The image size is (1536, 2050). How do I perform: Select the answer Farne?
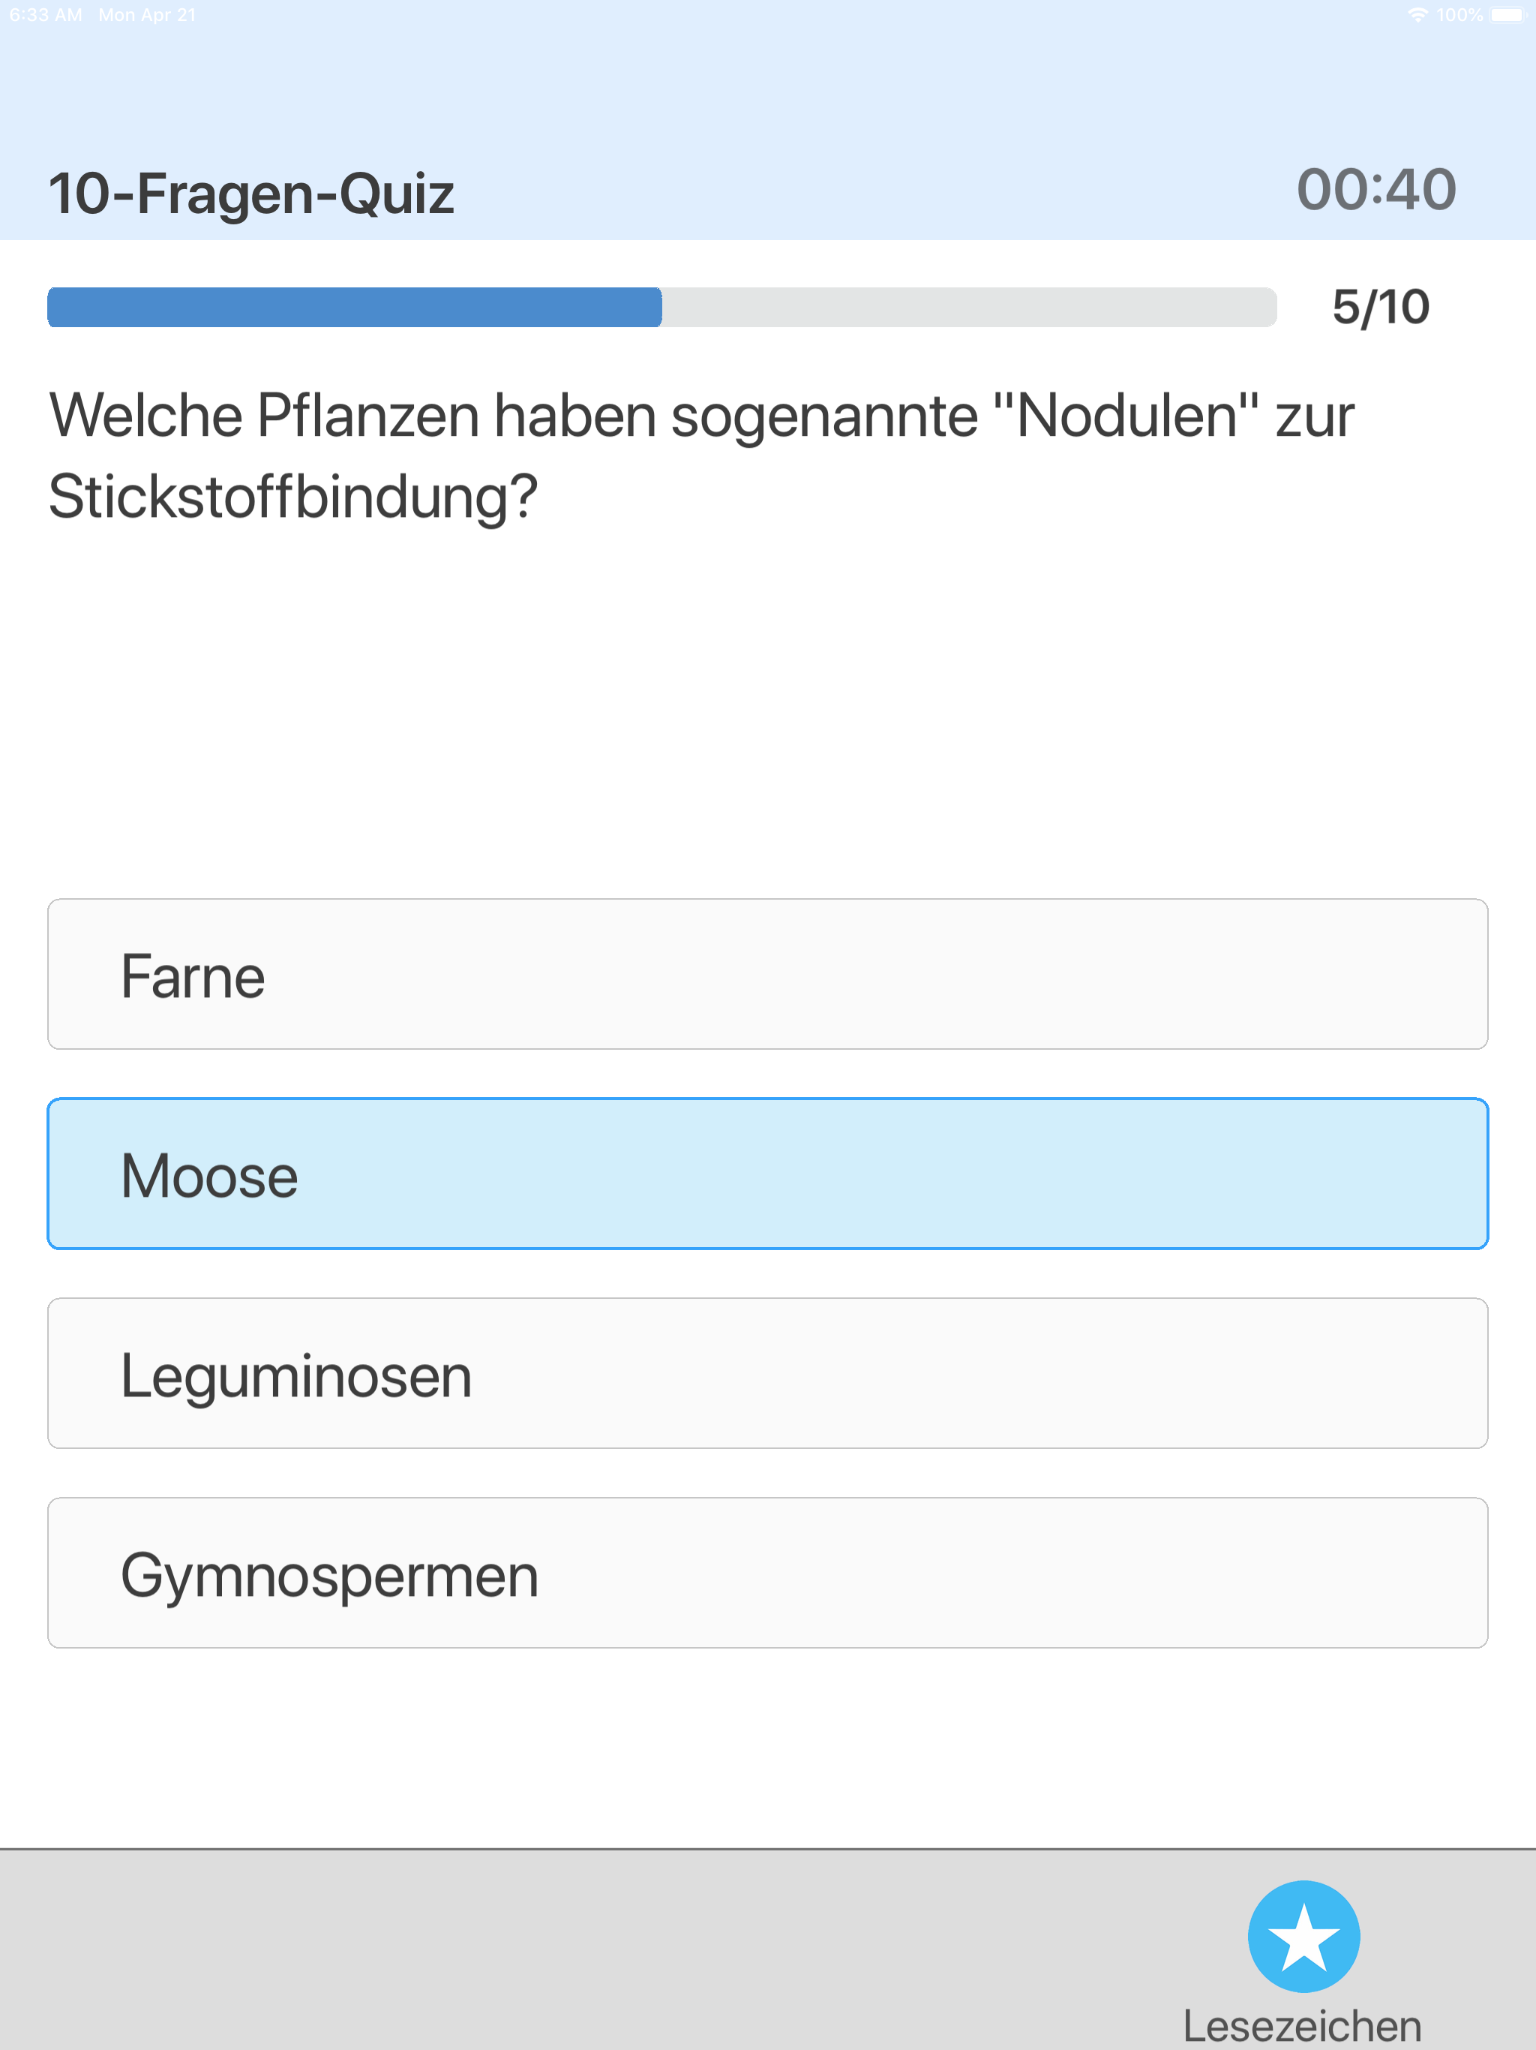[x=768, y=974]
